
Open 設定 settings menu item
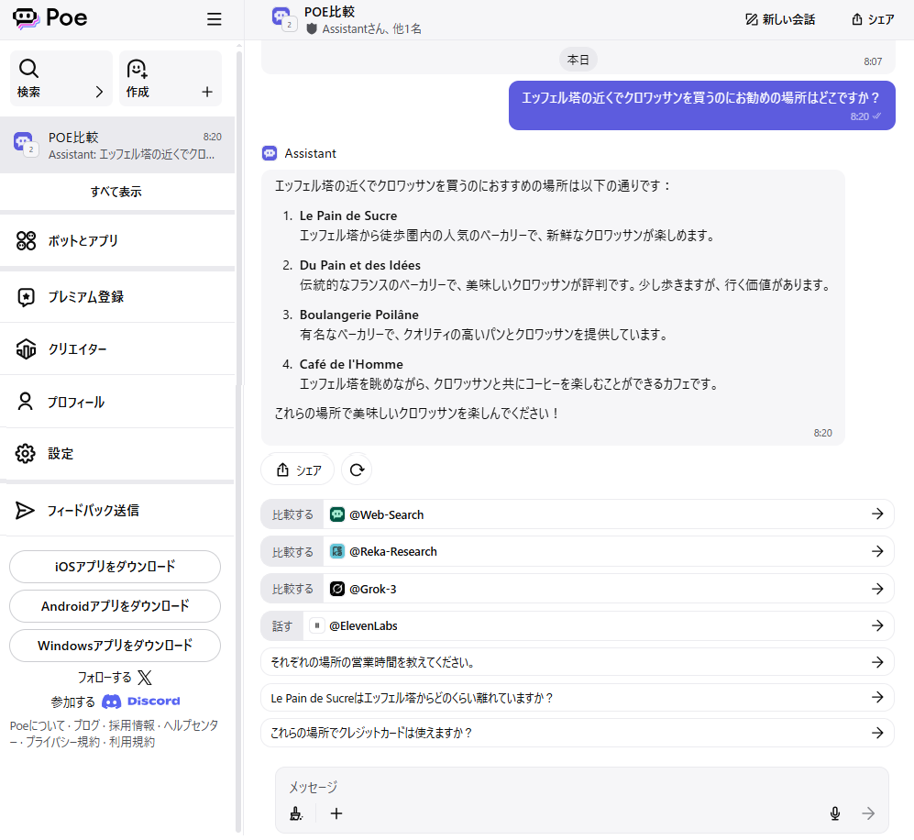click(117, 454)
